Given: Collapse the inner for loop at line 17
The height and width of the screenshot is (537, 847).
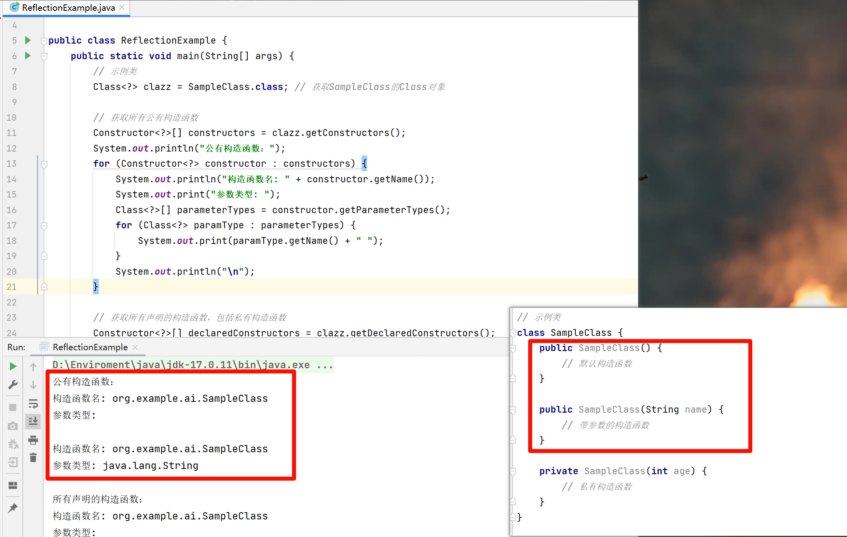Looking at the screenshot, I should (44, 226).
